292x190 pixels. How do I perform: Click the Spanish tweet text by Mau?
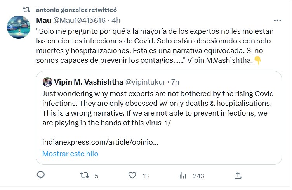click(x=155, y=45)
